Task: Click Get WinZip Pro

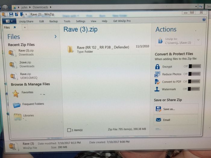Action: [122, 21]
